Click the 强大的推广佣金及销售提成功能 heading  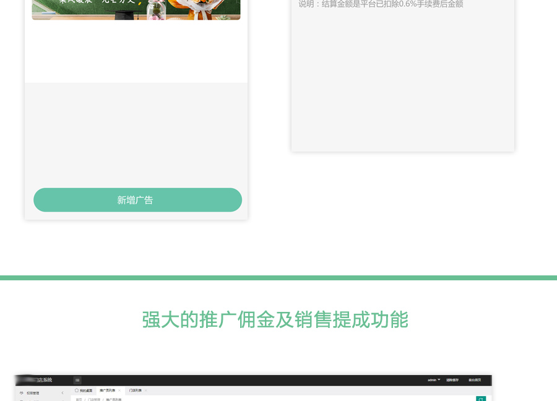tap(275, 320)
